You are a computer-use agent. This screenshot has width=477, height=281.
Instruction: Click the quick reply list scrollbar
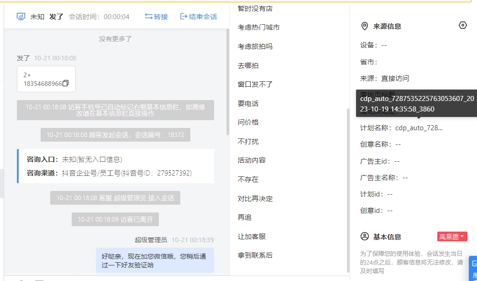tap(348, 190)
